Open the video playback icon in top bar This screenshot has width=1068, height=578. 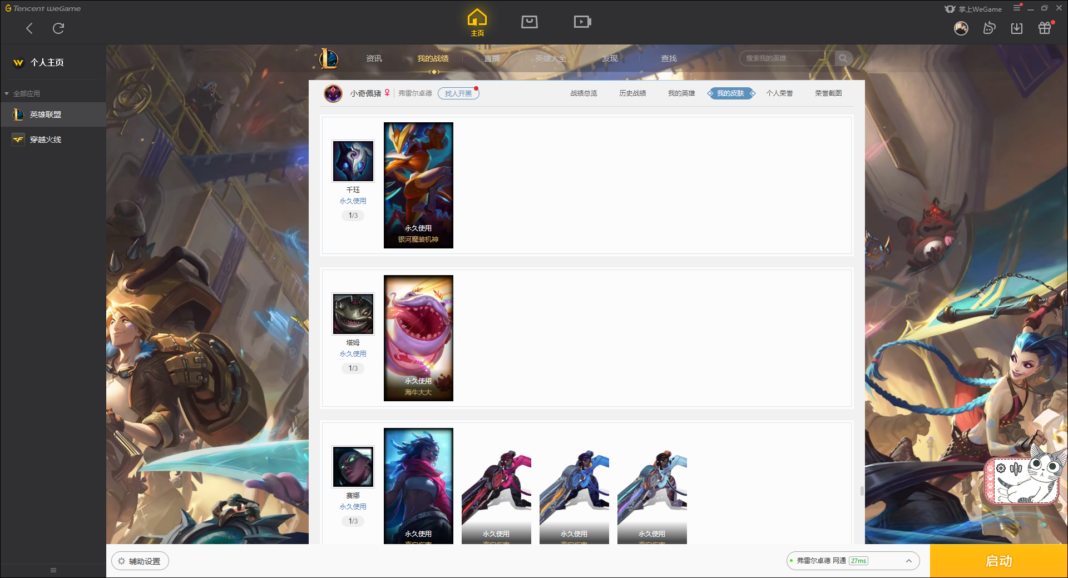pos(582,22)
